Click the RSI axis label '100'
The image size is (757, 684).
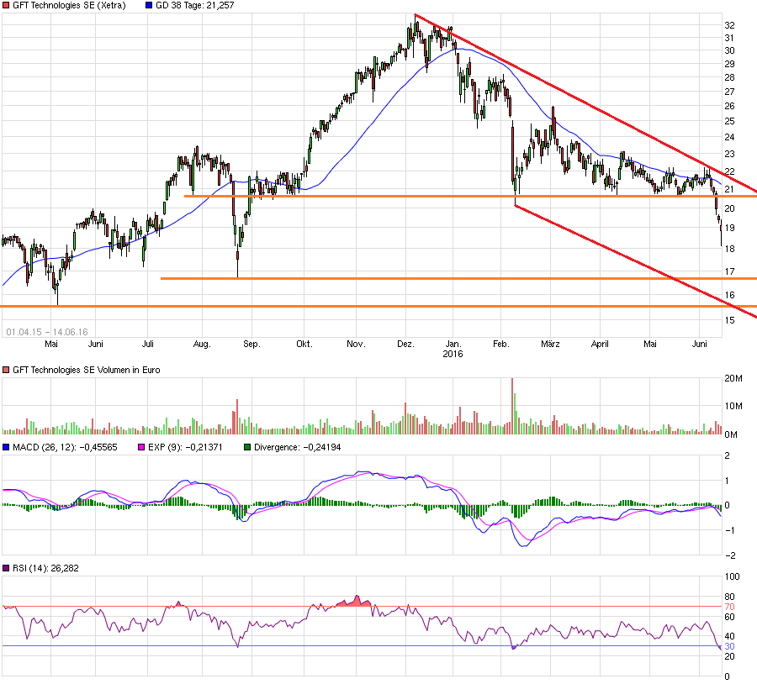[x=732, y=576]
